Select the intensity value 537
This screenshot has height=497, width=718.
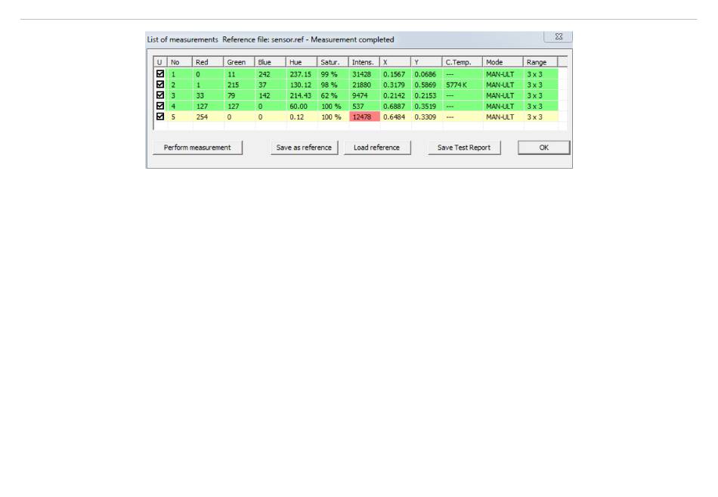point(358,107)
